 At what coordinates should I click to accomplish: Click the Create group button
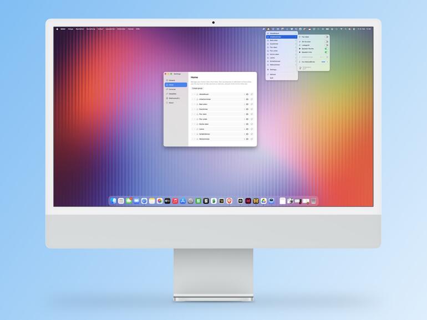pyautogui.click(x=197, y=89)
